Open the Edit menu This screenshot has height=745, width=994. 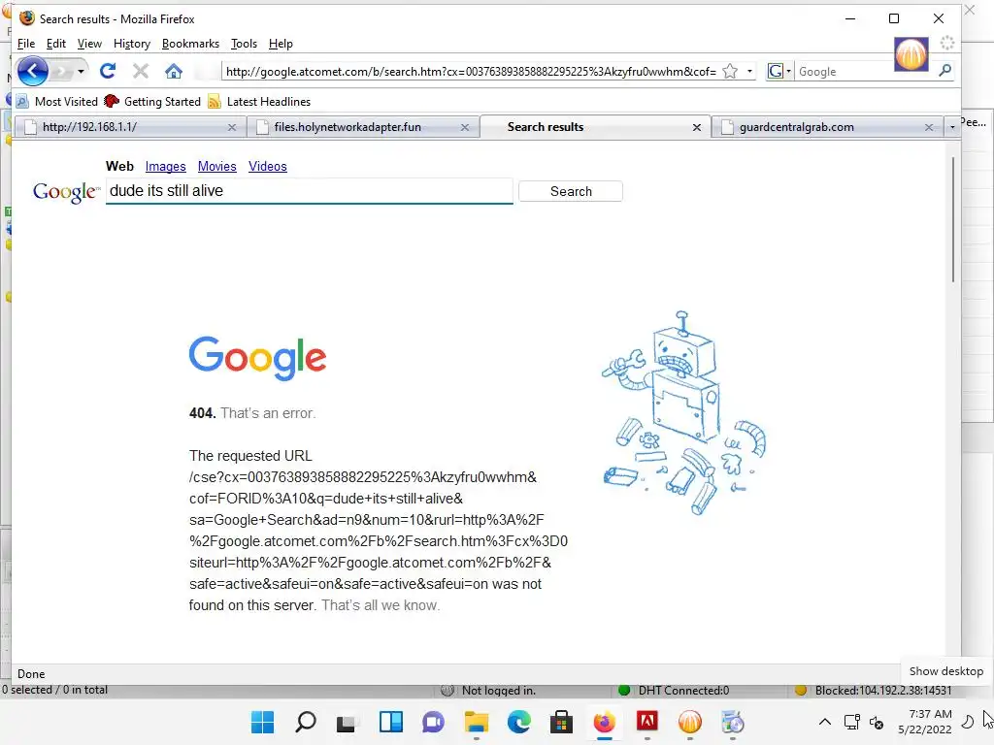click(x=55, y=44)
